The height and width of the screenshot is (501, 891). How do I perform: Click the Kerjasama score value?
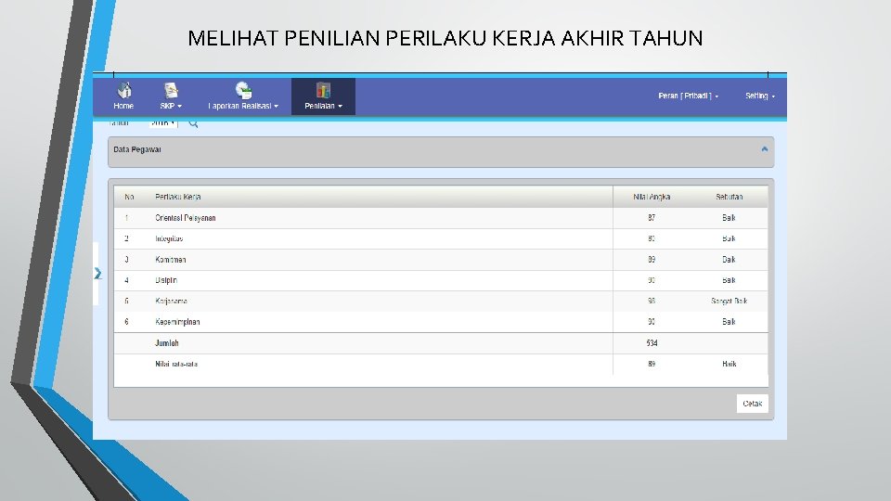point(652,301)
